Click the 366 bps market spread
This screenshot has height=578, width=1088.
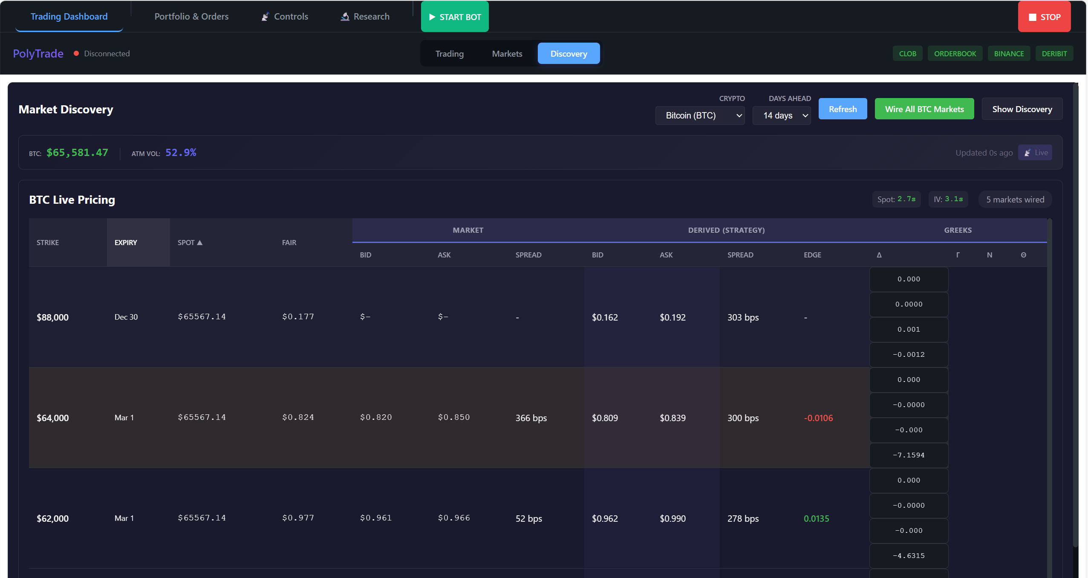point(531,418)
